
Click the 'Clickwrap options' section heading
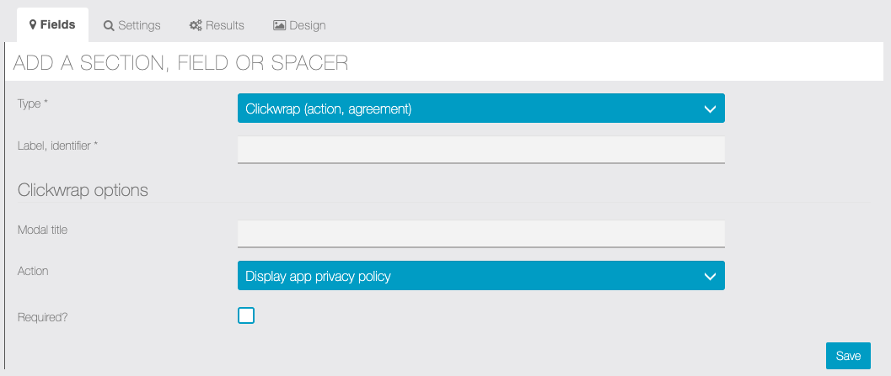(x=83, y=190)
